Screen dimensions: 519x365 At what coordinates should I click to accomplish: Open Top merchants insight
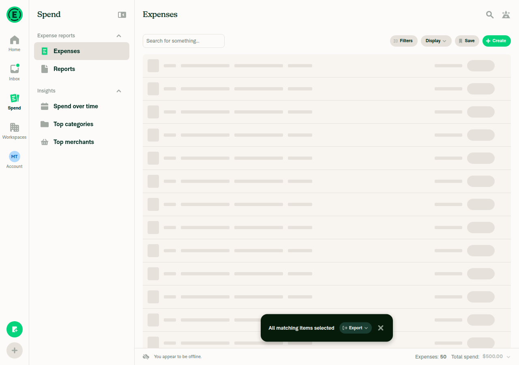(x=81, y=142)
